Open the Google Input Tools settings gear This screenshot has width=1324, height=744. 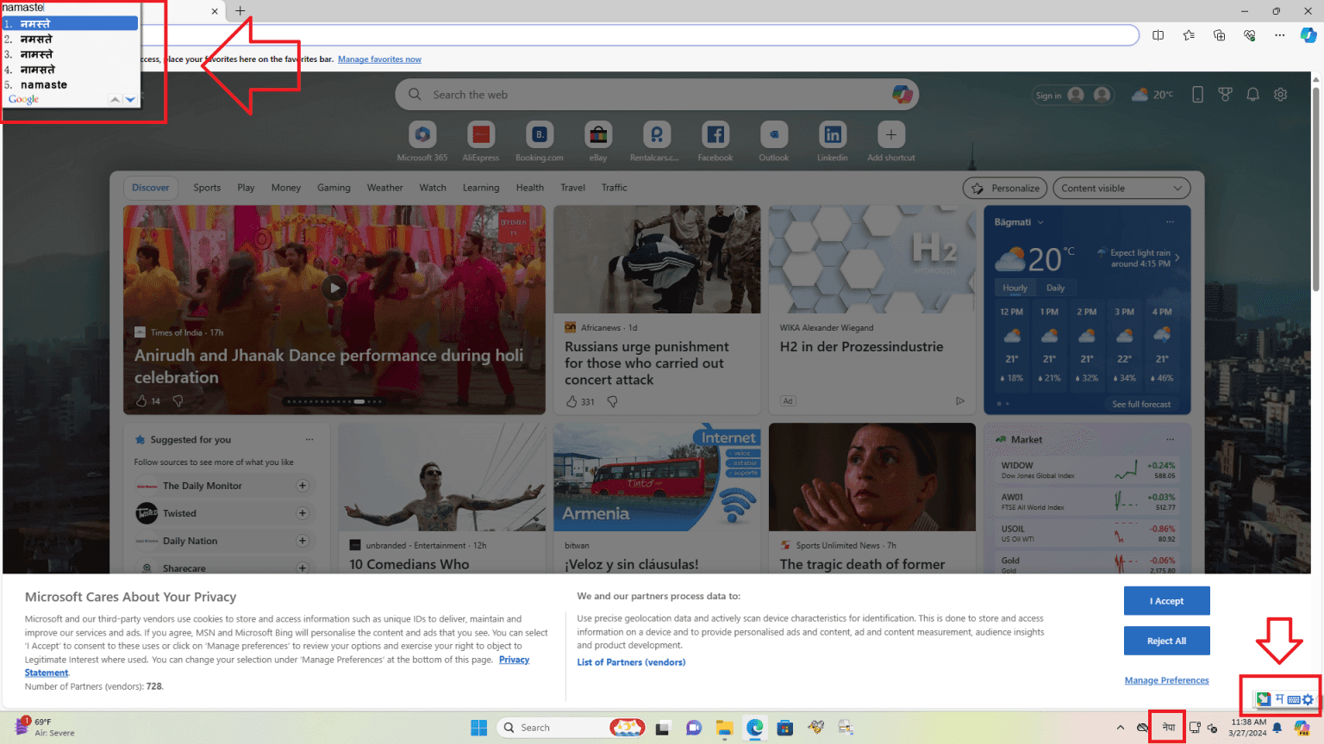click(1308, 699)
